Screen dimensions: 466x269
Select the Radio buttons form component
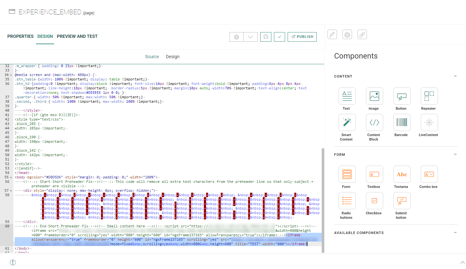(x=347, y=201)
